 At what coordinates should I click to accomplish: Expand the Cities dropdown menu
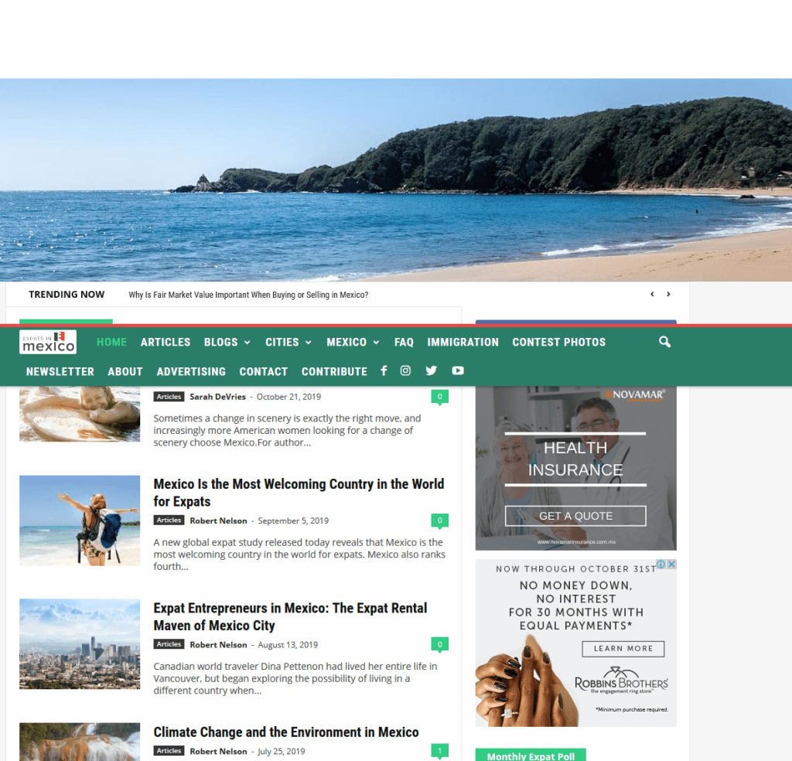click(x=288, y=342)
